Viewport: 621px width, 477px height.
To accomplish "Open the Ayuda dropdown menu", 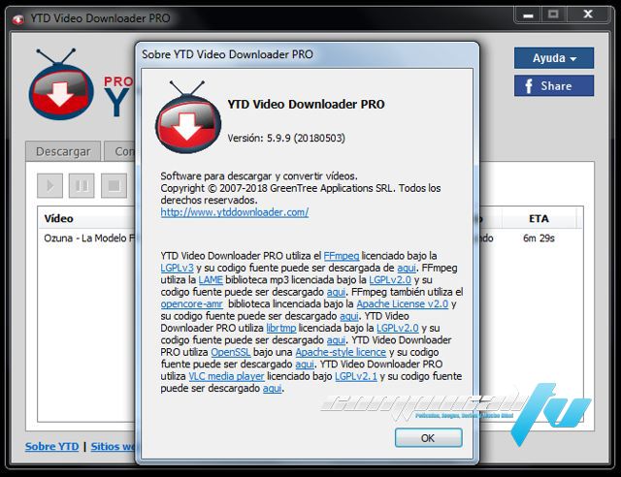I will (x=554, y=58).
